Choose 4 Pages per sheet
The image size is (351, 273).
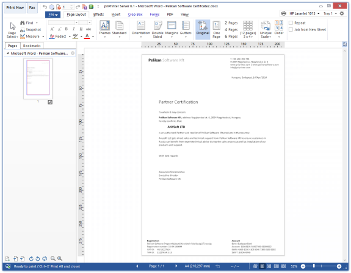pyautogui.click(x=231, y=30)
